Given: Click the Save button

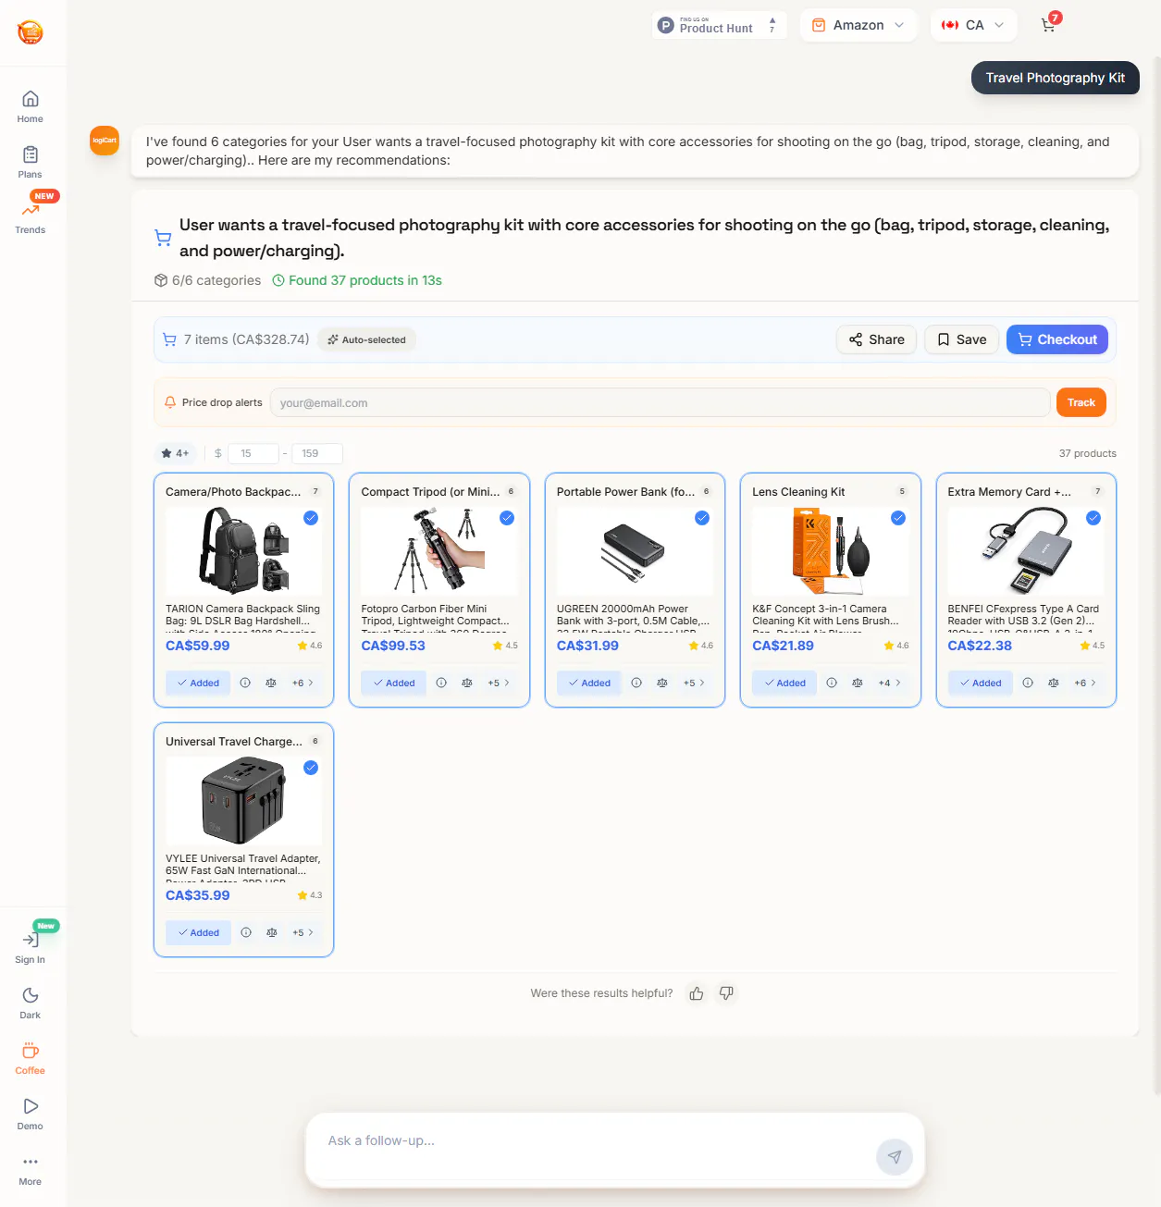Looking at the screenshot, I should tap(962, 339).
